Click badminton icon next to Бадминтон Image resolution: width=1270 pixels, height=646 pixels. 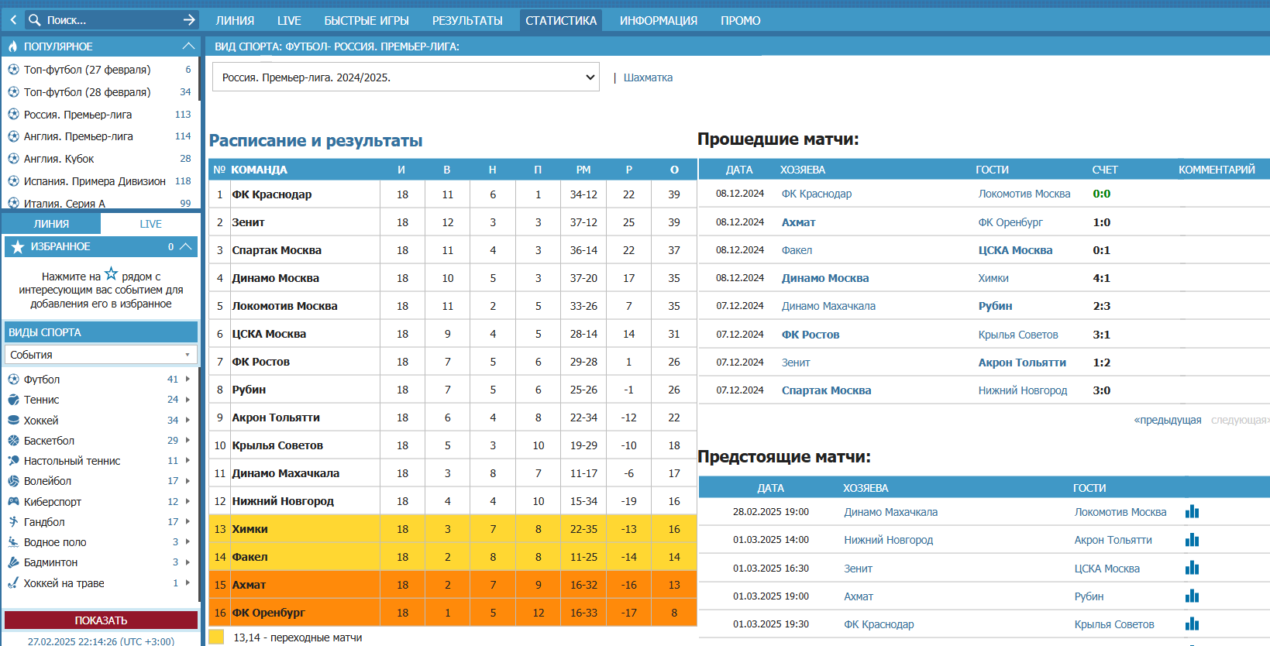[13, 562]
